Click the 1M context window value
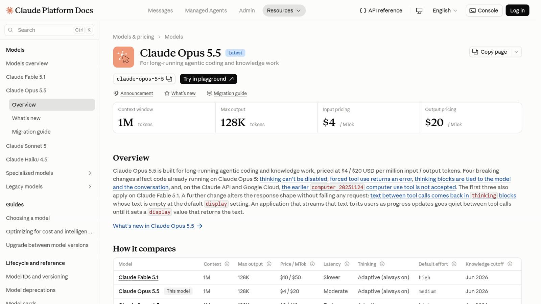This screenshot has width=541, height=304. [126, 123]
